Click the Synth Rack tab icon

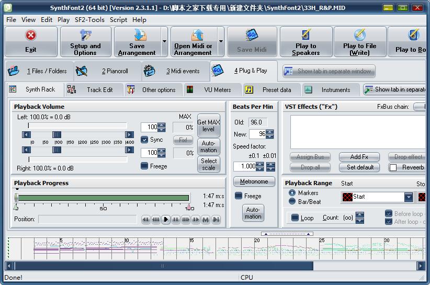pyautogui.click(x=13, y=89)
